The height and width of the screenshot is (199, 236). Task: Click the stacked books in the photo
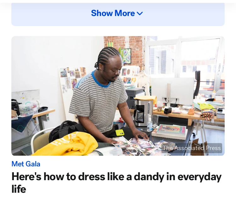170,132
